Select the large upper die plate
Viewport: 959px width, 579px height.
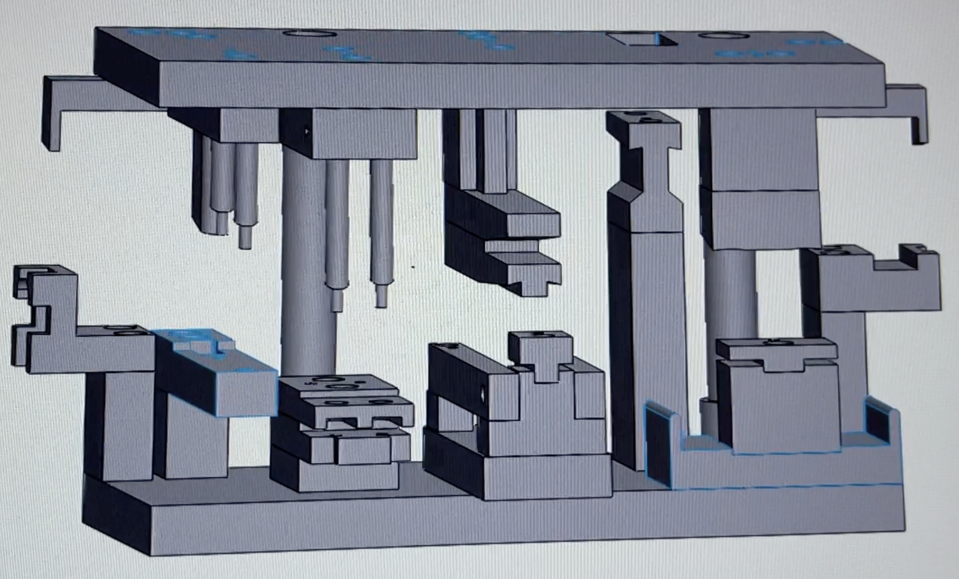point(489,68)
